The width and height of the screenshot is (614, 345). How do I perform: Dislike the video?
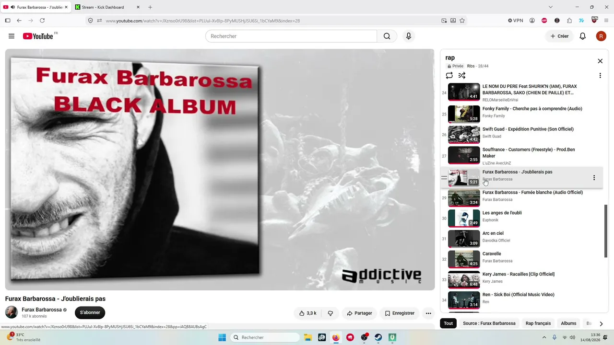pyautogui.click(x=331, y=313)
